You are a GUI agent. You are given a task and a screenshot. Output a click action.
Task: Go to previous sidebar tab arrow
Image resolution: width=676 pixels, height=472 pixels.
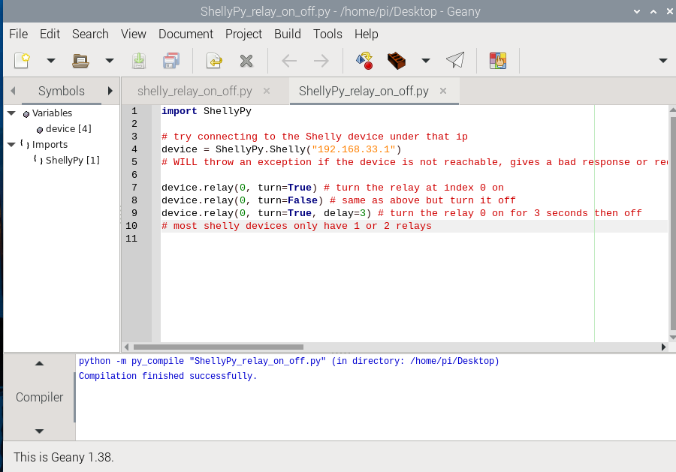click(13, 91)
